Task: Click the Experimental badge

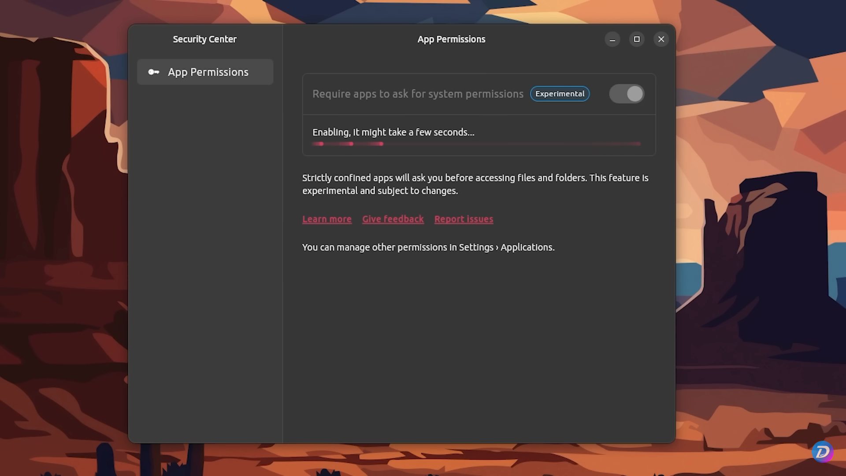Action: (560, 93)
